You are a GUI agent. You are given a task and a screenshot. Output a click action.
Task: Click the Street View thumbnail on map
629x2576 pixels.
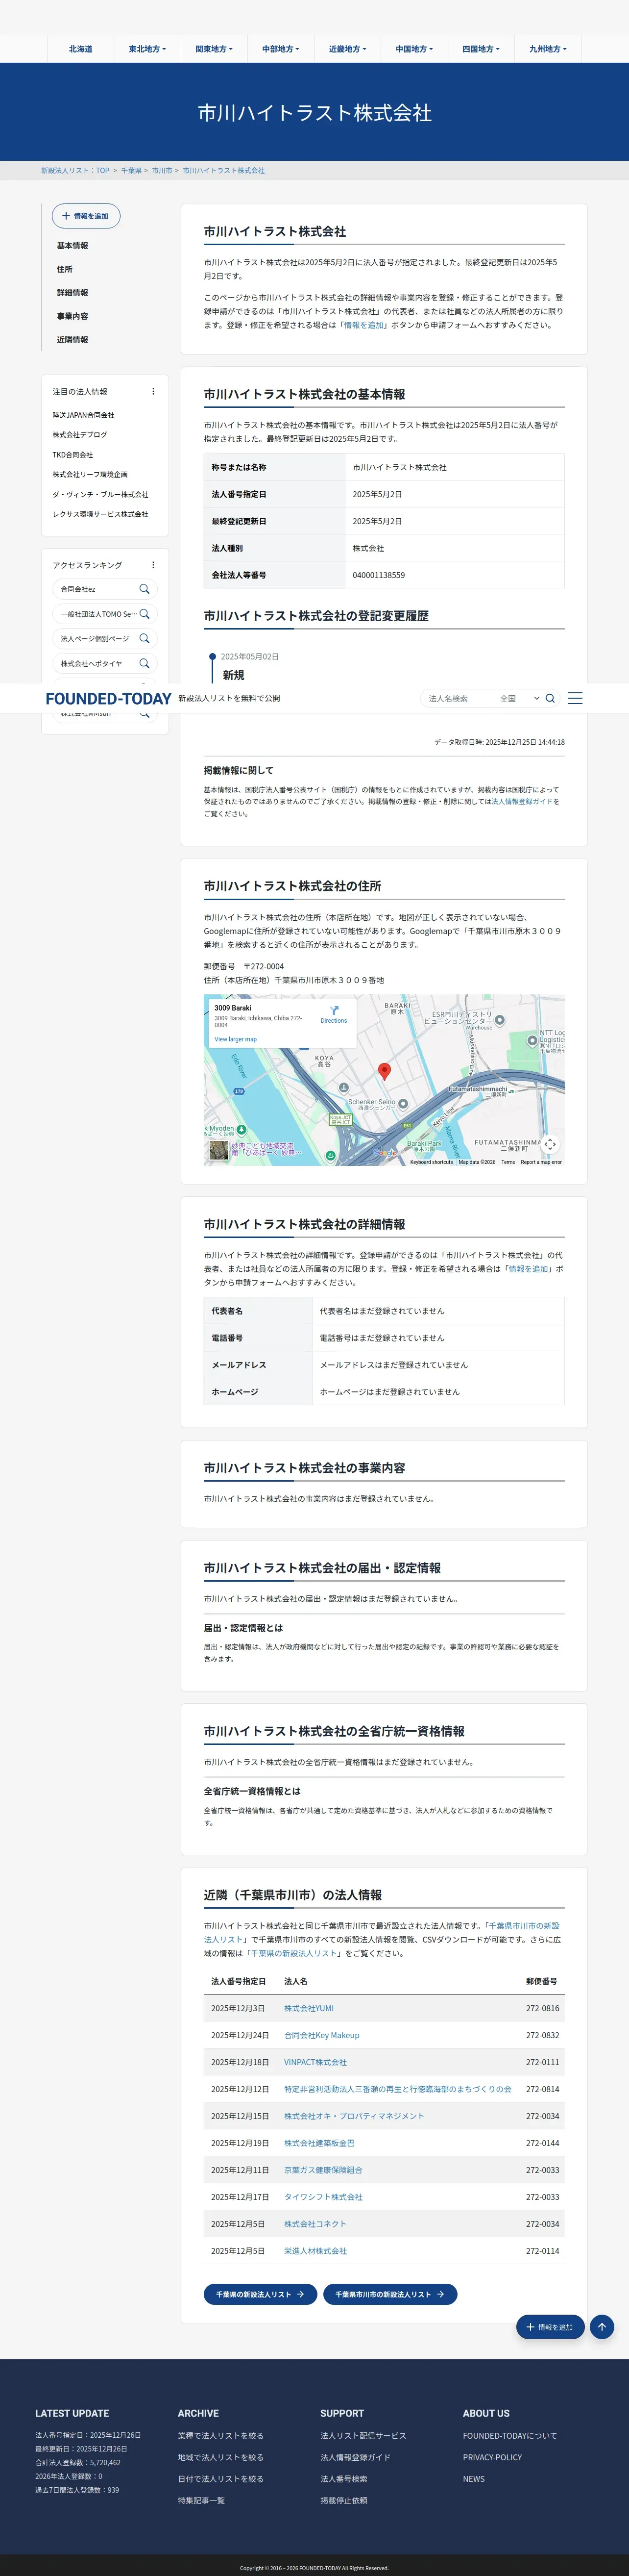(218, 1151)
